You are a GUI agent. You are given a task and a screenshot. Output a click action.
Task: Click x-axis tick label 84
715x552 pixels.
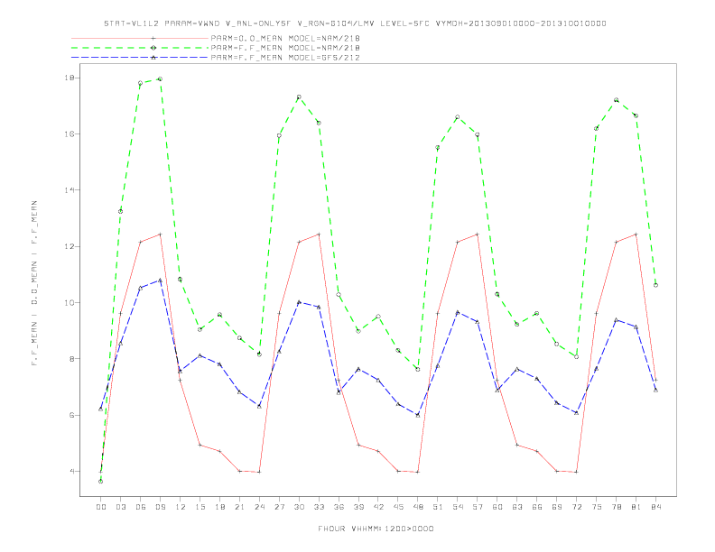(x=655, y=507)
